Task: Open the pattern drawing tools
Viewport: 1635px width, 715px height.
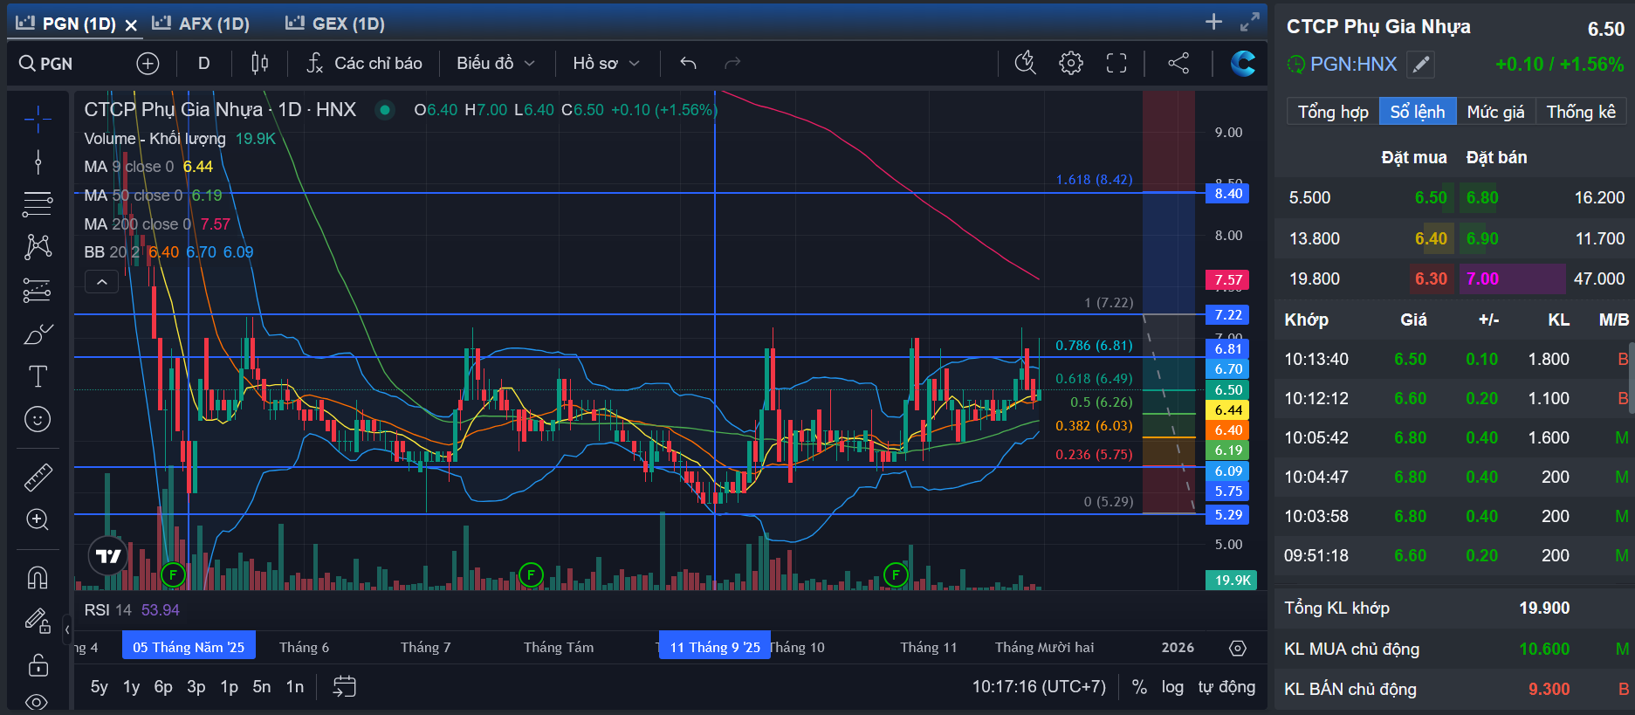Action: click(x=38, y=246)
